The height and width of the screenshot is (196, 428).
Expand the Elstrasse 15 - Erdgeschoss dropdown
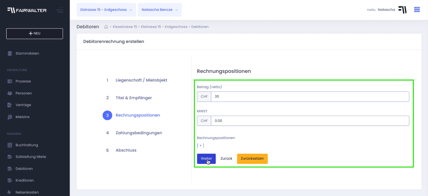[106, 10]
